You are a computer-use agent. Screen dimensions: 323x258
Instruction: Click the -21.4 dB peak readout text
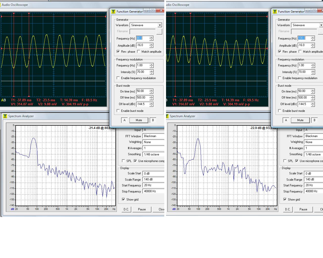pos(101,128)
